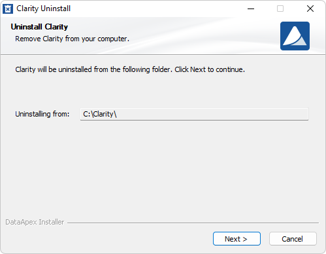The image size is (326, 254).
Task: Click the C:\Clarity\ uninstall path field
Action: [194, 114]
